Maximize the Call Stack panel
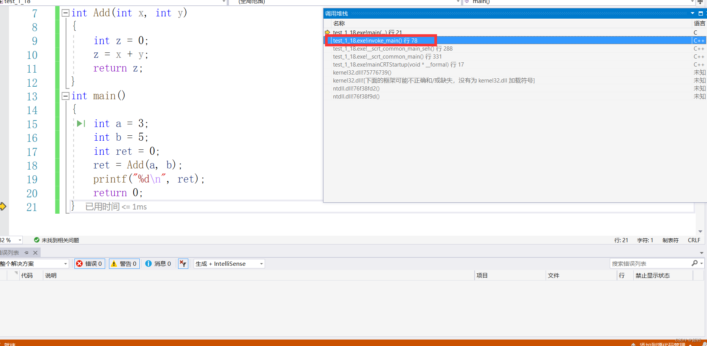Image resolution: width=707 pixels, height=346 pixels. coord(701,13)
